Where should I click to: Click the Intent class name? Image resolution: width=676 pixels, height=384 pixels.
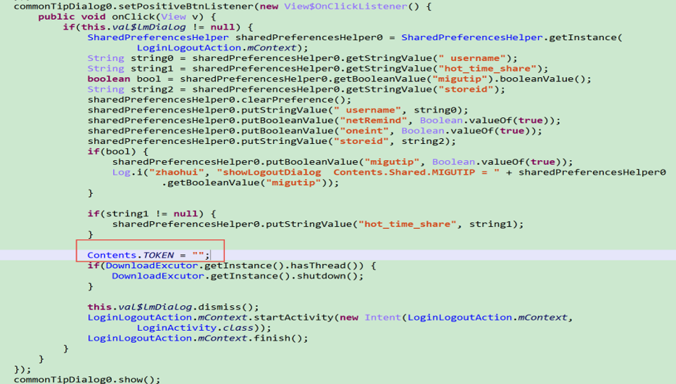(382, 317)
